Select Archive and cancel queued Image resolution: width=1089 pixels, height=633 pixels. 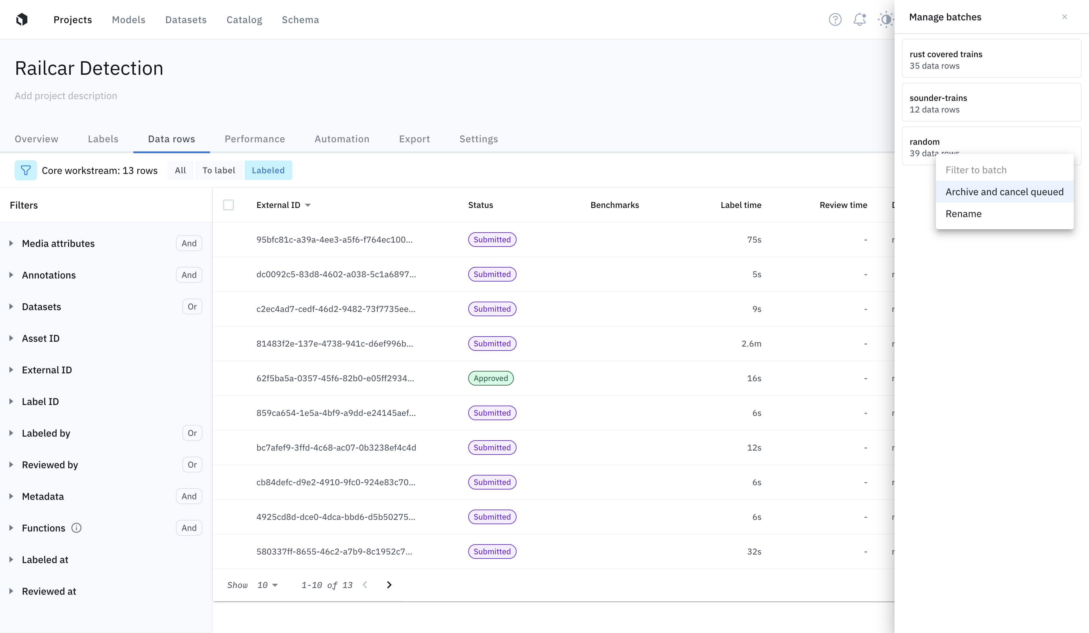point(1004,192)
